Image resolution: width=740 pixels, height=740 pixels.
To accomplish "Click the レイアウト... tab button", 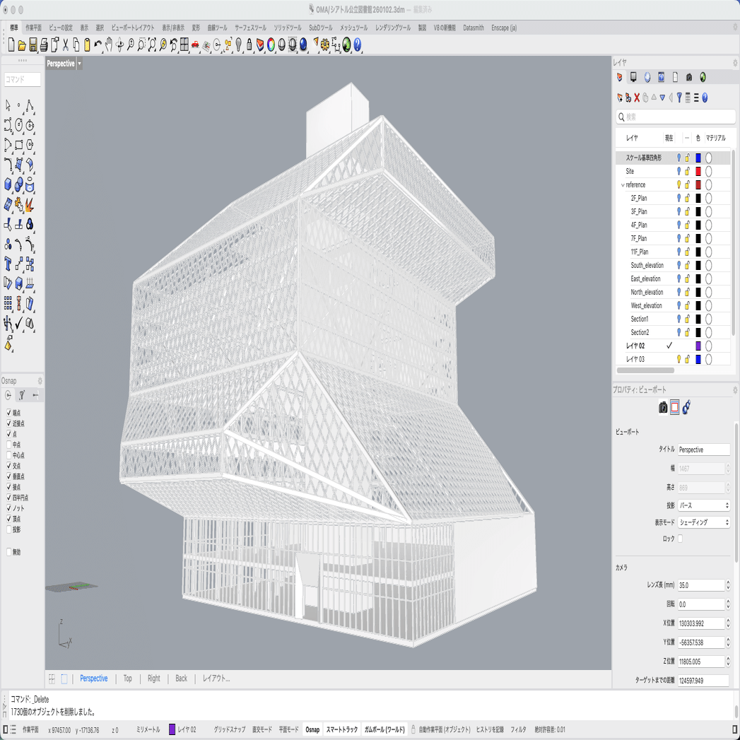I will (x=216, y=679).
